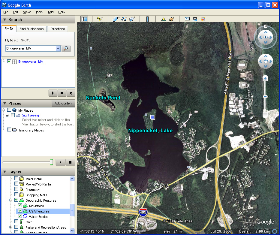Expand Parks and Recreation Areas node
Viewport: 280px width, 235px height.
click(11, 227)
